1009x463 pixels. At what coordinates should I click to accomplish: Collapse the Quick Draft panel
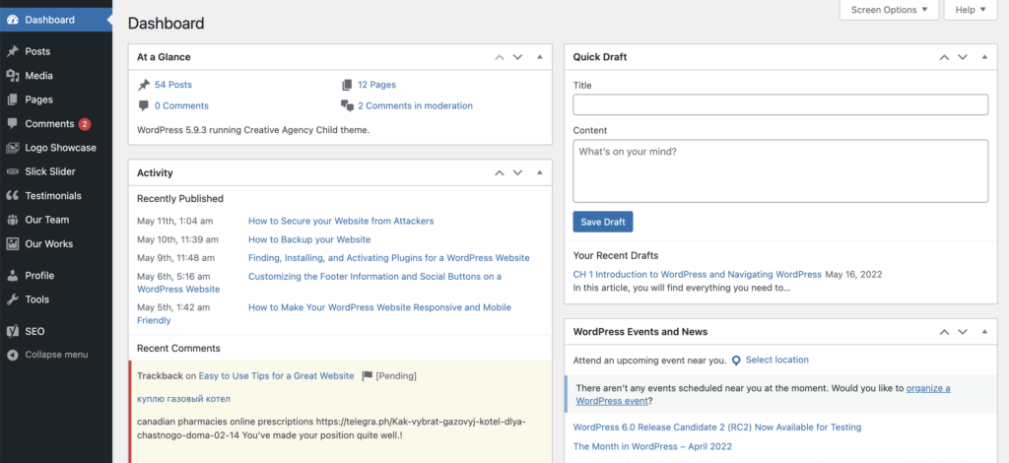(984, 57)
